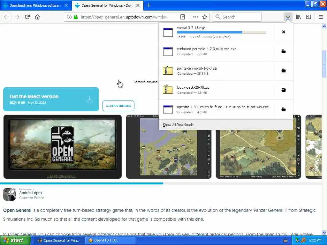Open the Open General logo screenshot thumbnail
This screenshot has height=245, width=327.
pos(63,147)
